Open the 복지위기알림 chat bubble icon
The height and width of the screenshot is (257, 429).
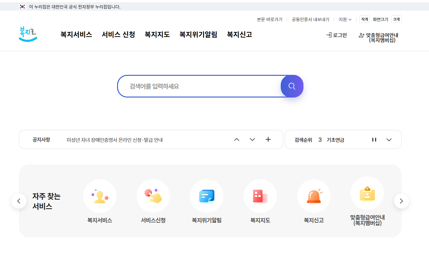click(x=207, y=196)
